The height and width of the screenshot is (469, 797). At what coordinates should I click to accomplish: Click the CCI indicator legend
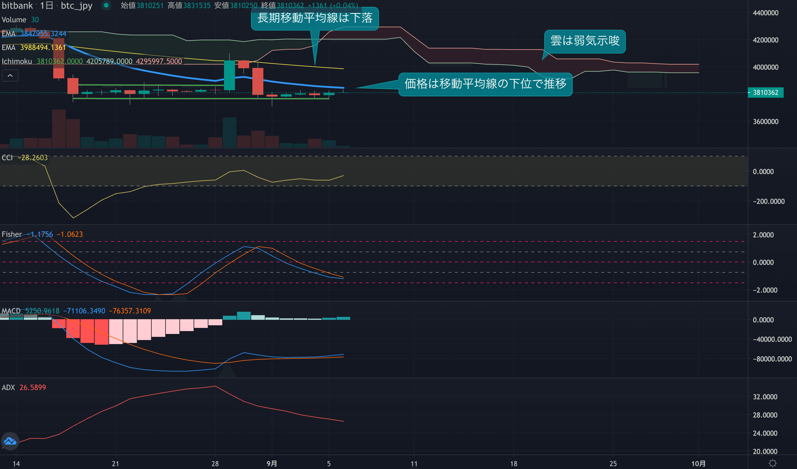coord(7,157)
